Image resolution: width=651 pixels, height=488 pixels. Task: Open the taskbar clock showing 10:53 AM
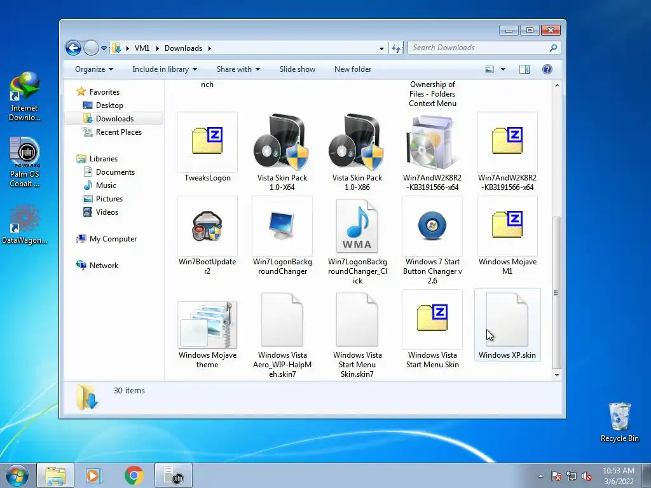[619, 476]
